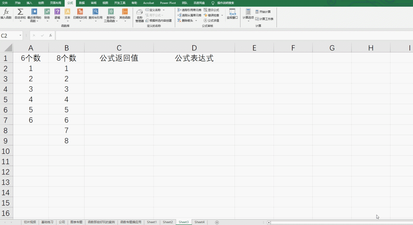
Task: Click 追踪从属单元格 trace dependents
Action: pos(189,15)
